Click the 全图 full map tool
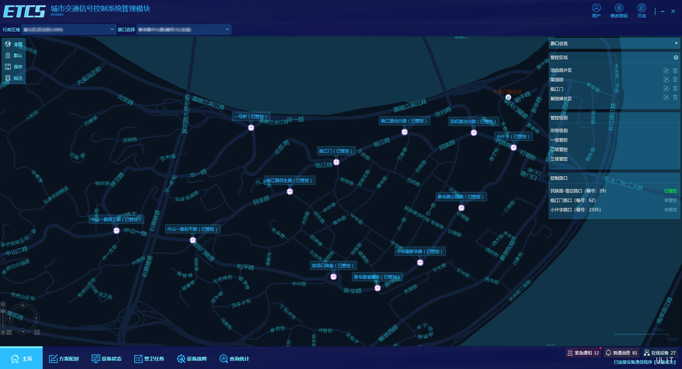The width and height of the screenshot is (682, 369). [14, 44]
